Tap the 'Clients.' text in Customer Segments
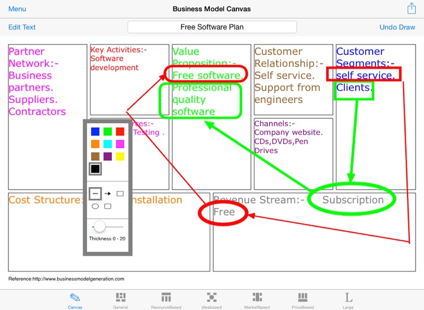Viewport: 424px width, 310px height. (x=354, y=88)
